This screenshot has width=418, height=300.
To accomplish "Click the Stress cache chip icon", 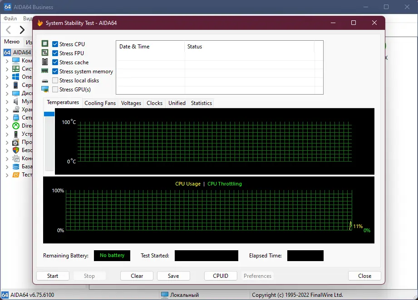I will (45, 62).
